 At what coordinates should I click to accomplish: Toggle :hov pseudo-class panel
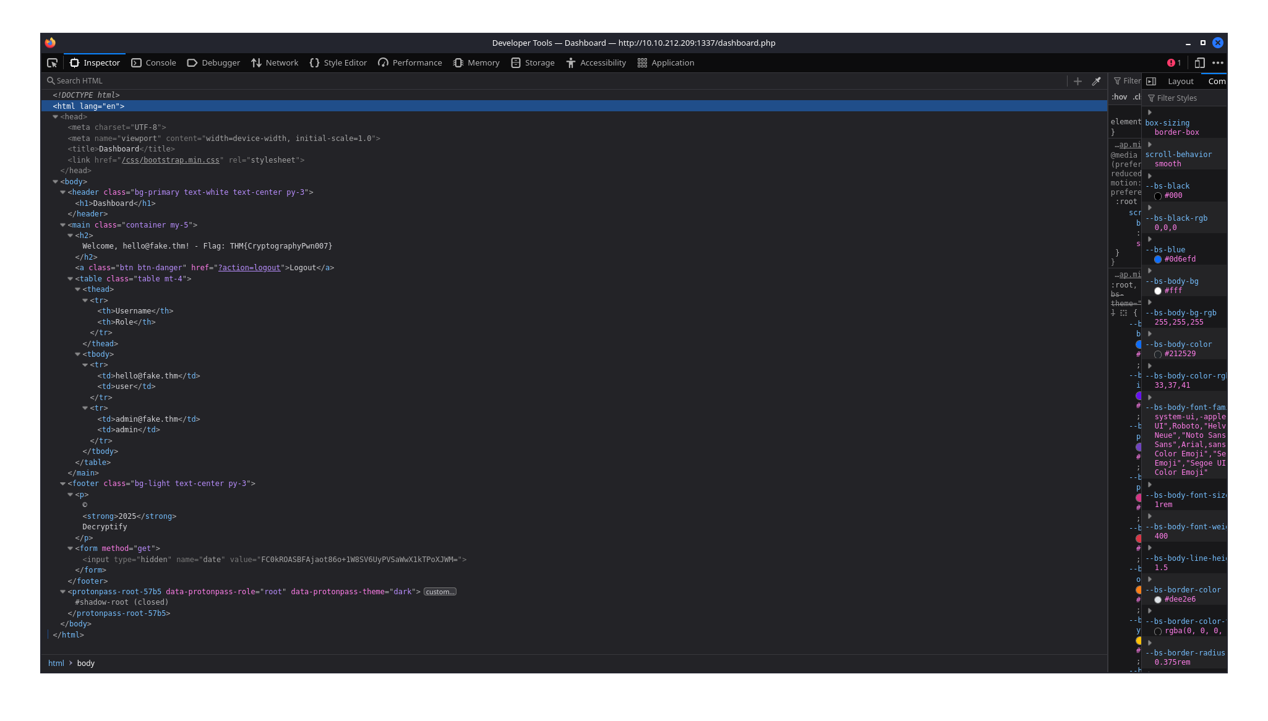[1119, 97]
